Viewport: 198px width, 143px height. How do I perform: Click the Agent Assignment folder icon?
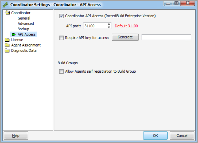click(x=7, y=45)
